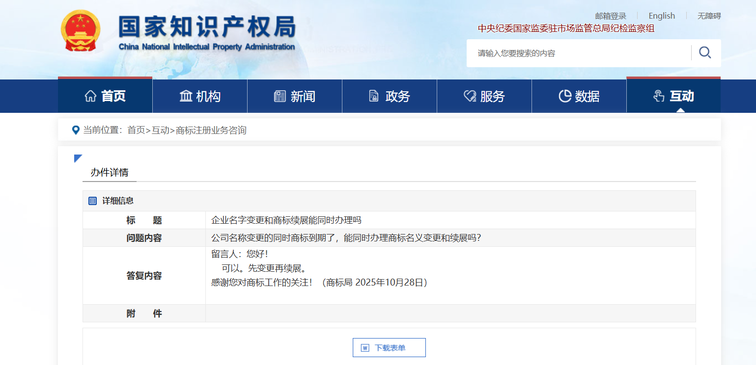Click the heart icon beside 服务
The image size is (756, 365).
click(470, 96)
